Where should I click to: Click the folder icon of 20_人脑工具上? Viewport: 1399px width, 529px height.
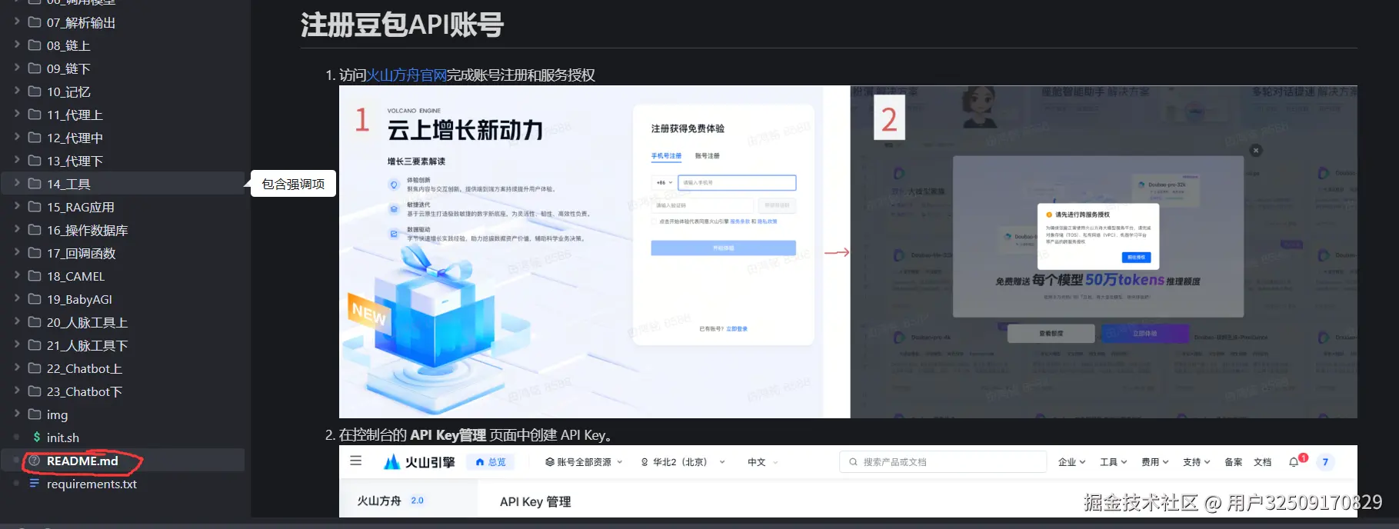[x=35, y=322]
